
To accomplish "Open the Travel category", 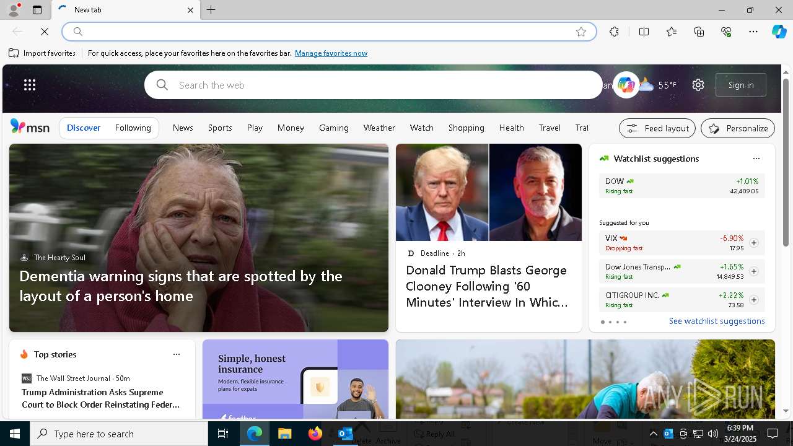I will [x=550, y=128].
